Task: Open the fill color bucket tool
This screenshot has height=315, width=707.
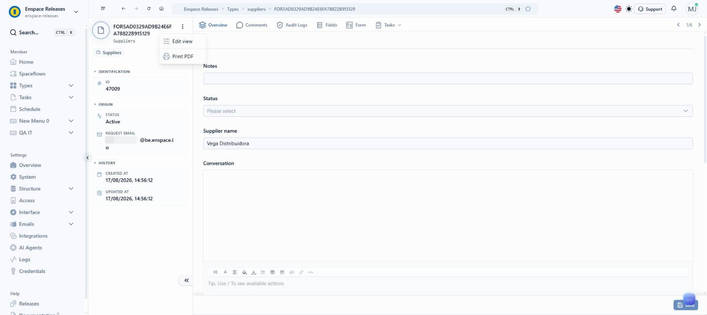Action: coord(244,272)
